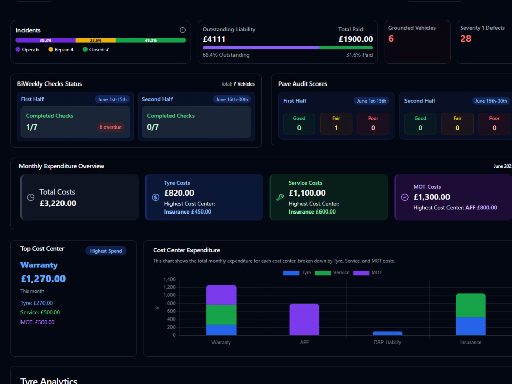Click the First Half Completed Checks 1/7 card
The image size is (512, 384).
[75, 122]
